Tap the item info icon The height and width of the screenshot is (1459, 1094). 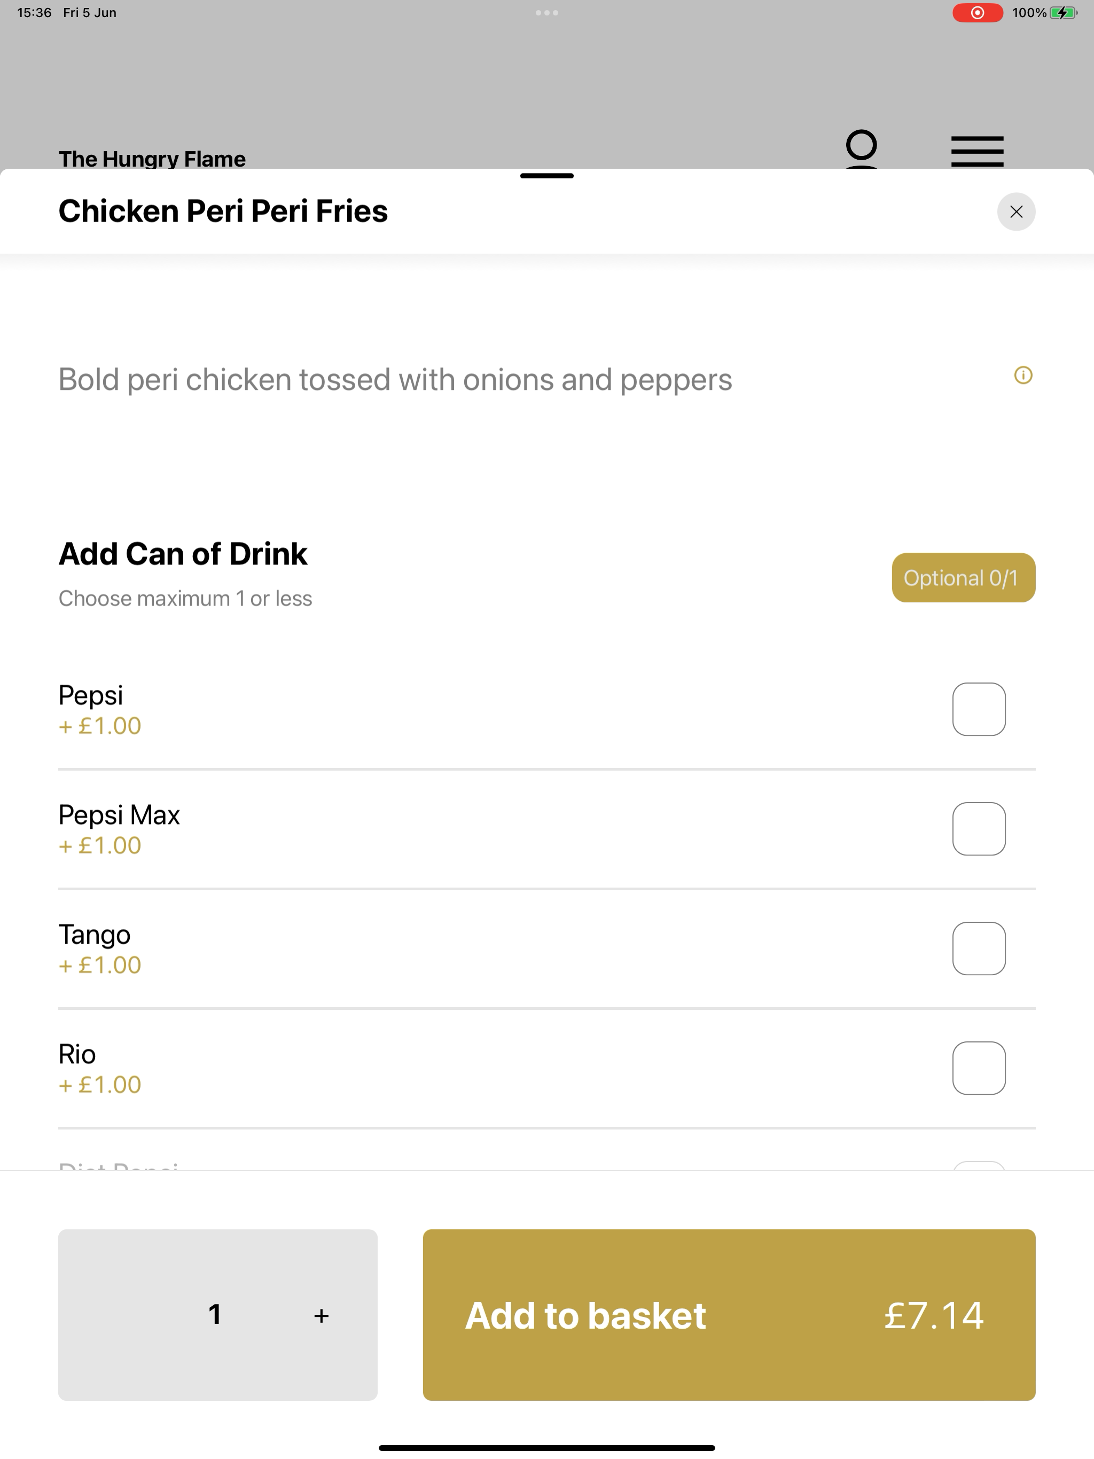[1023, 375]
